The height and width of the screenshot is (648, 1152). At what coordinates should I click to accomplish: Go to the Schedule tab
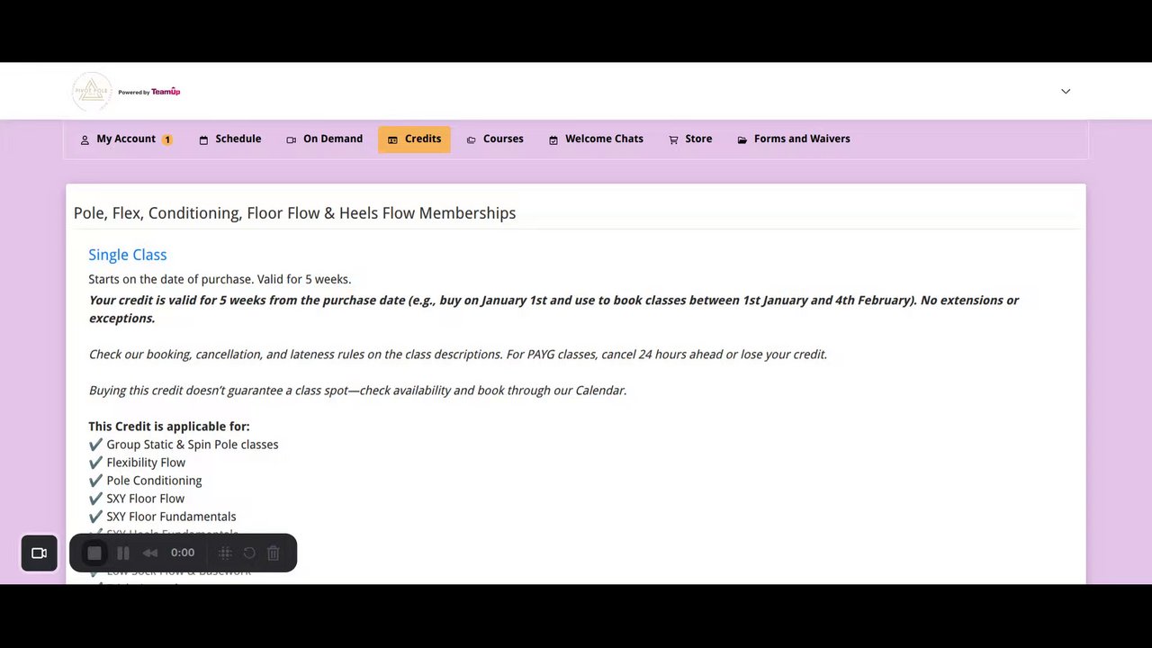point(229,139)
